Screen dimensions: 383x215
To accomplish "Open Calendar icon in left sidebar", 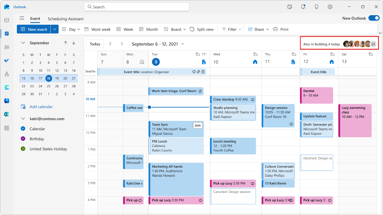I will pyautogui.click(x=7, y=34).
